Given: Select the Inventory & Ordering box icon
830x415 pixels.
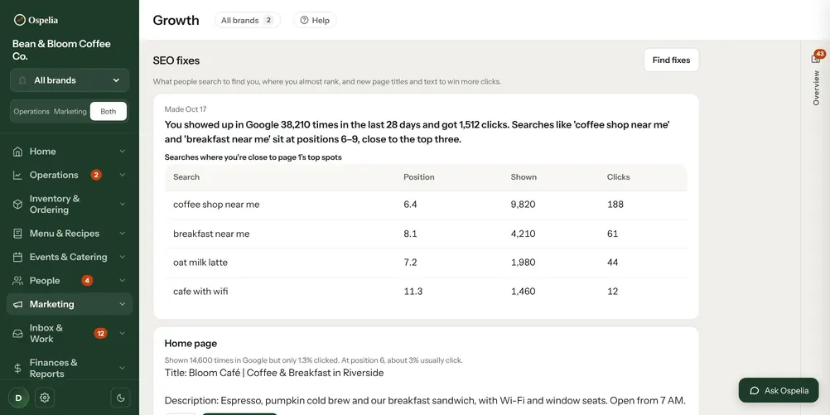Looking at the screenshot, I should 18,205.
